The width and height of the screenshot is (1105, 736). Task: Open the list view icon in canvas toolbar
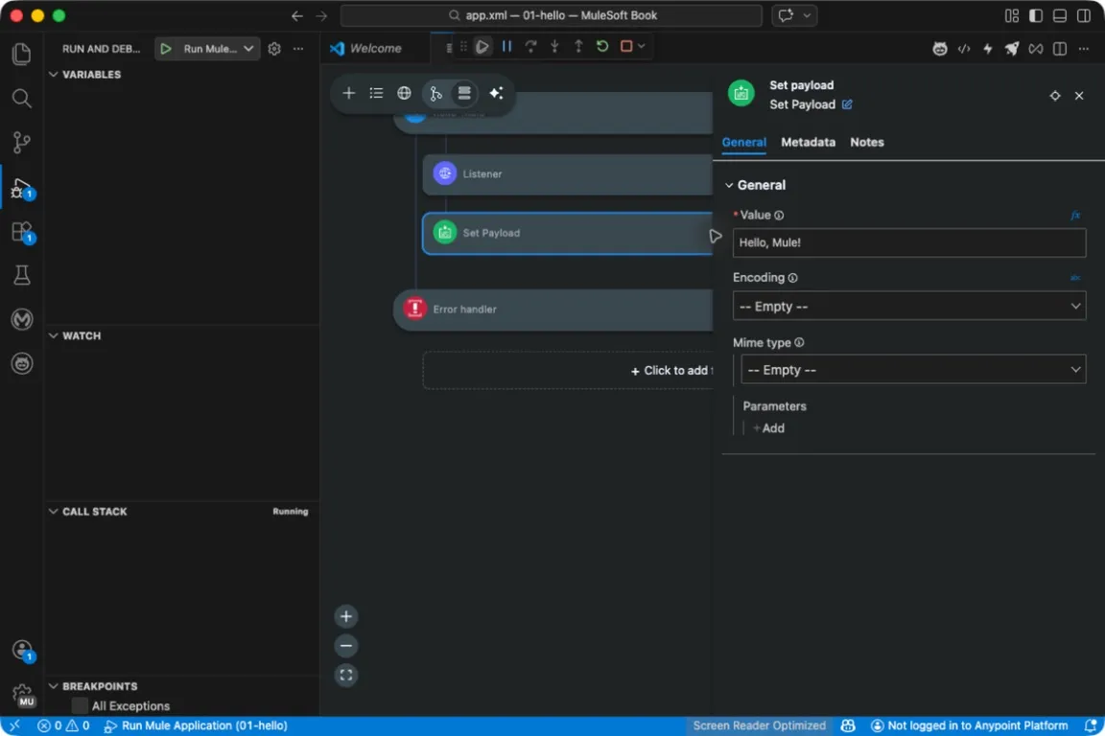[376, 93]
